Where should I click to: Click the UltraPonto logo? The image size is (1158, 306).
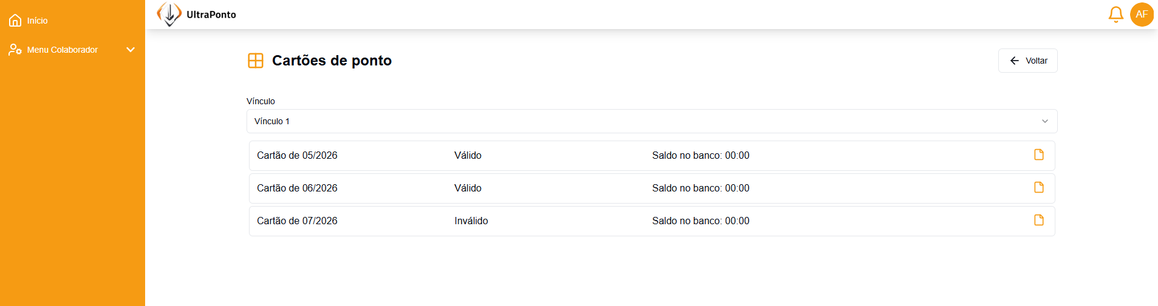tap(169, 14)
